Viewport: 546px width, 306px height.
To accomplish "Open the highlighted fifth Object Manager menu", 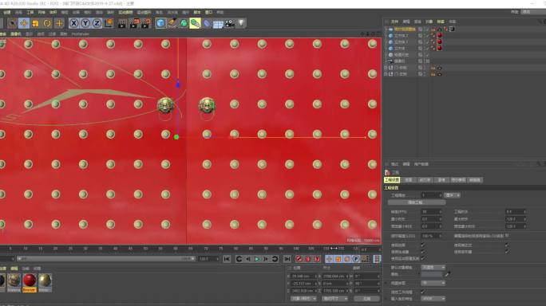I will [441, 22].
